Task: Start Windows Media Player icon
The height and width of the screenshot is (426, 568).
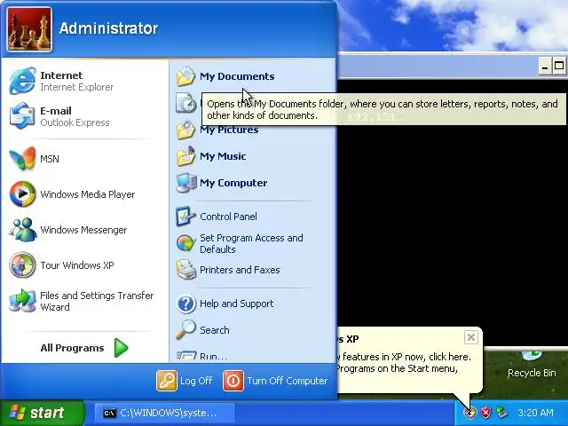Action: click(22, 193)
